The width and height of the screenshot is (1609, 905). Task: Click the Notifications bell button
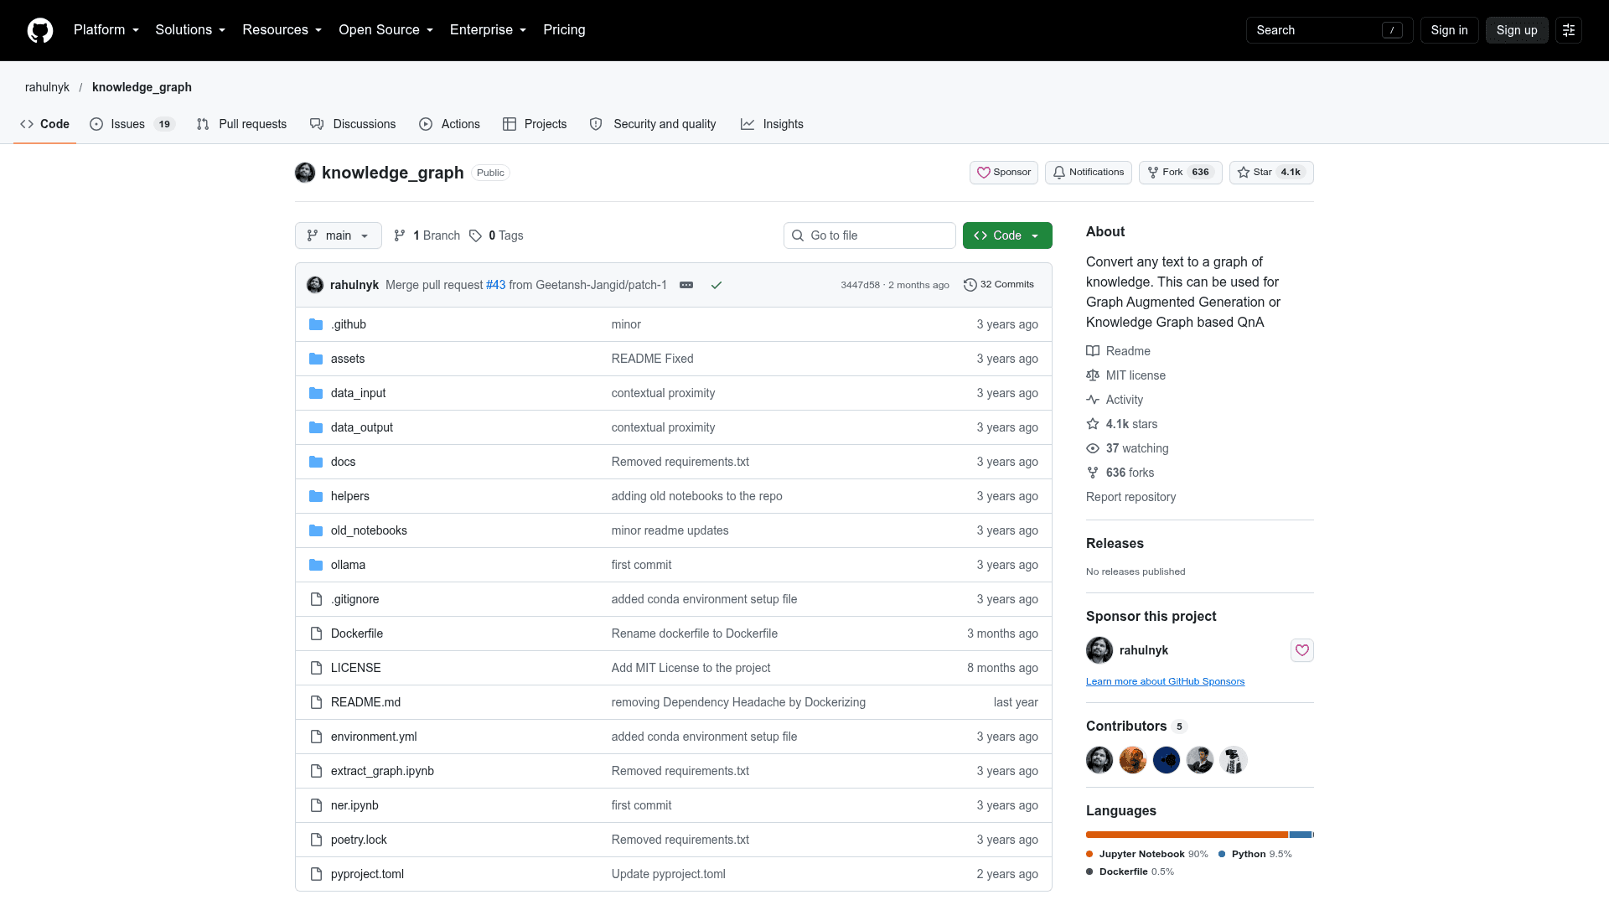[x=1089, y=173]
